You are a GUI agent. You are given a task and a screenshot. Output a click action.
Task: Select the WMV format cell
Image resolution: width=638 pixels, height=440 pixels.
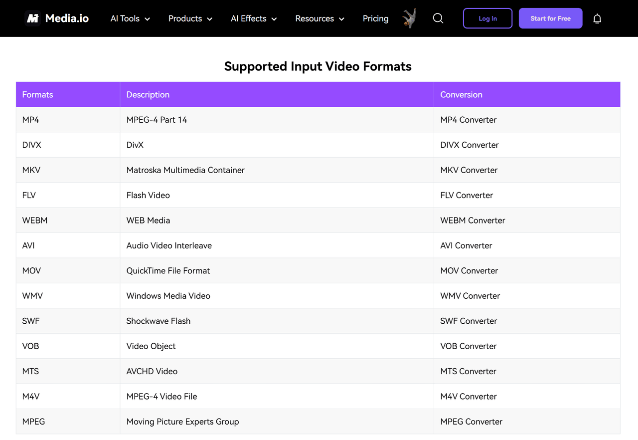pos(68,296)
